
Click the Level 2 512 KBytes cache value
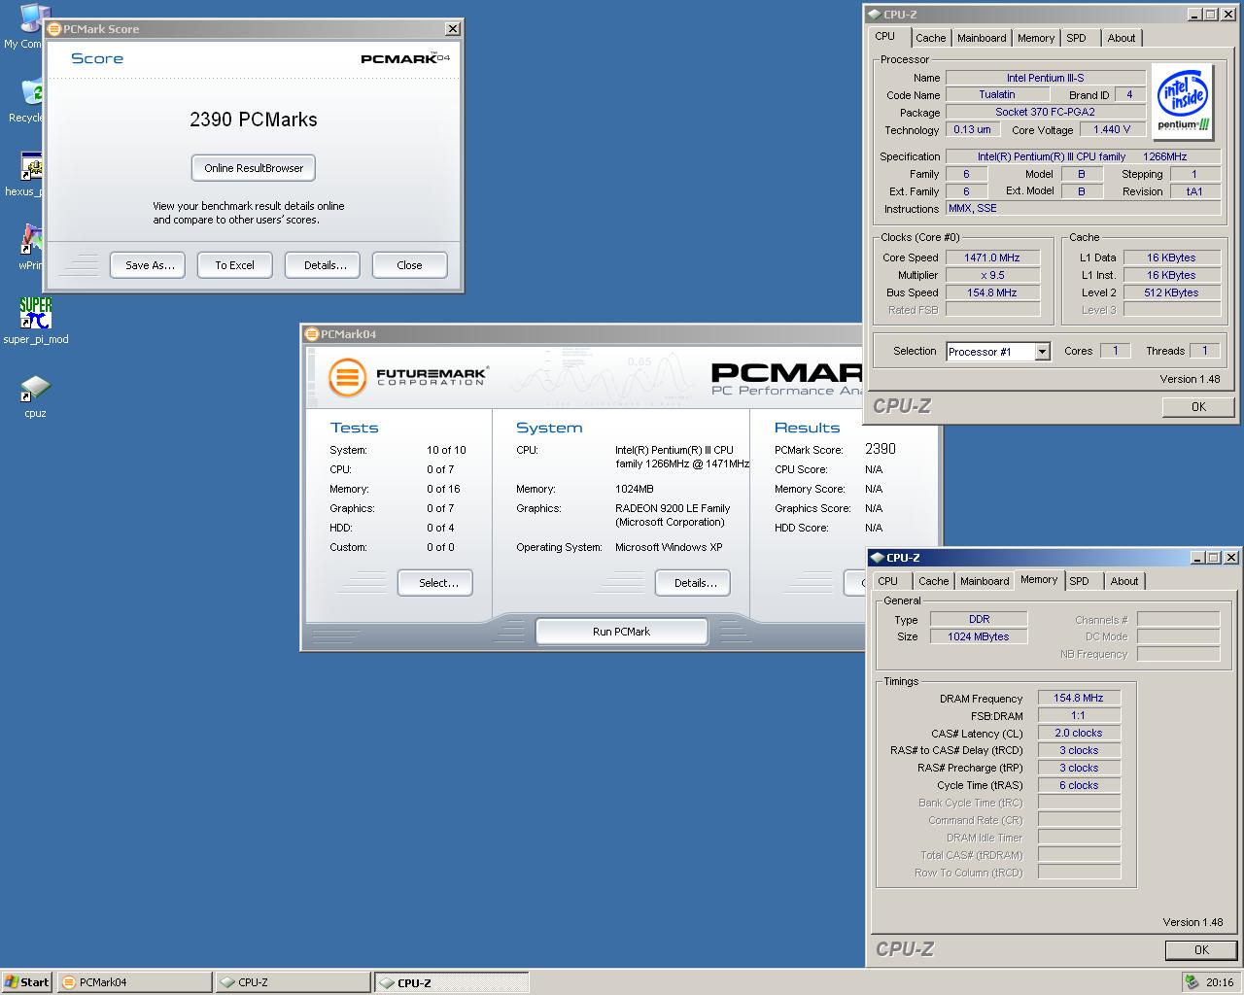point(1171,292)
